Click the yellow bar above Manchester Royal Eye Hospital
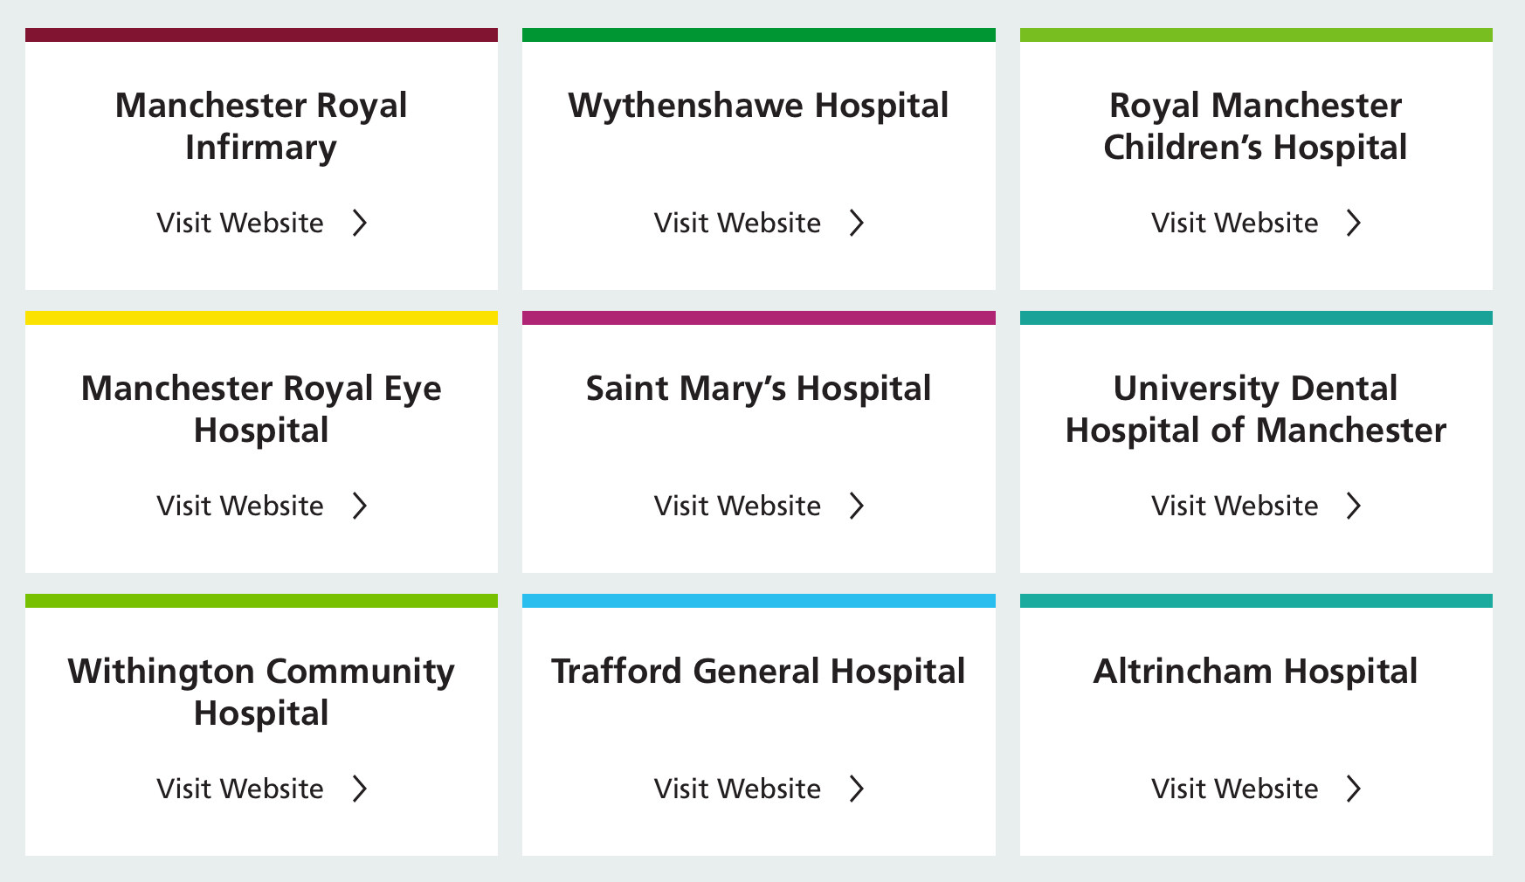The height and width of the screenshot is (882, 1525). pyautogui.click(x=261, y=318)
